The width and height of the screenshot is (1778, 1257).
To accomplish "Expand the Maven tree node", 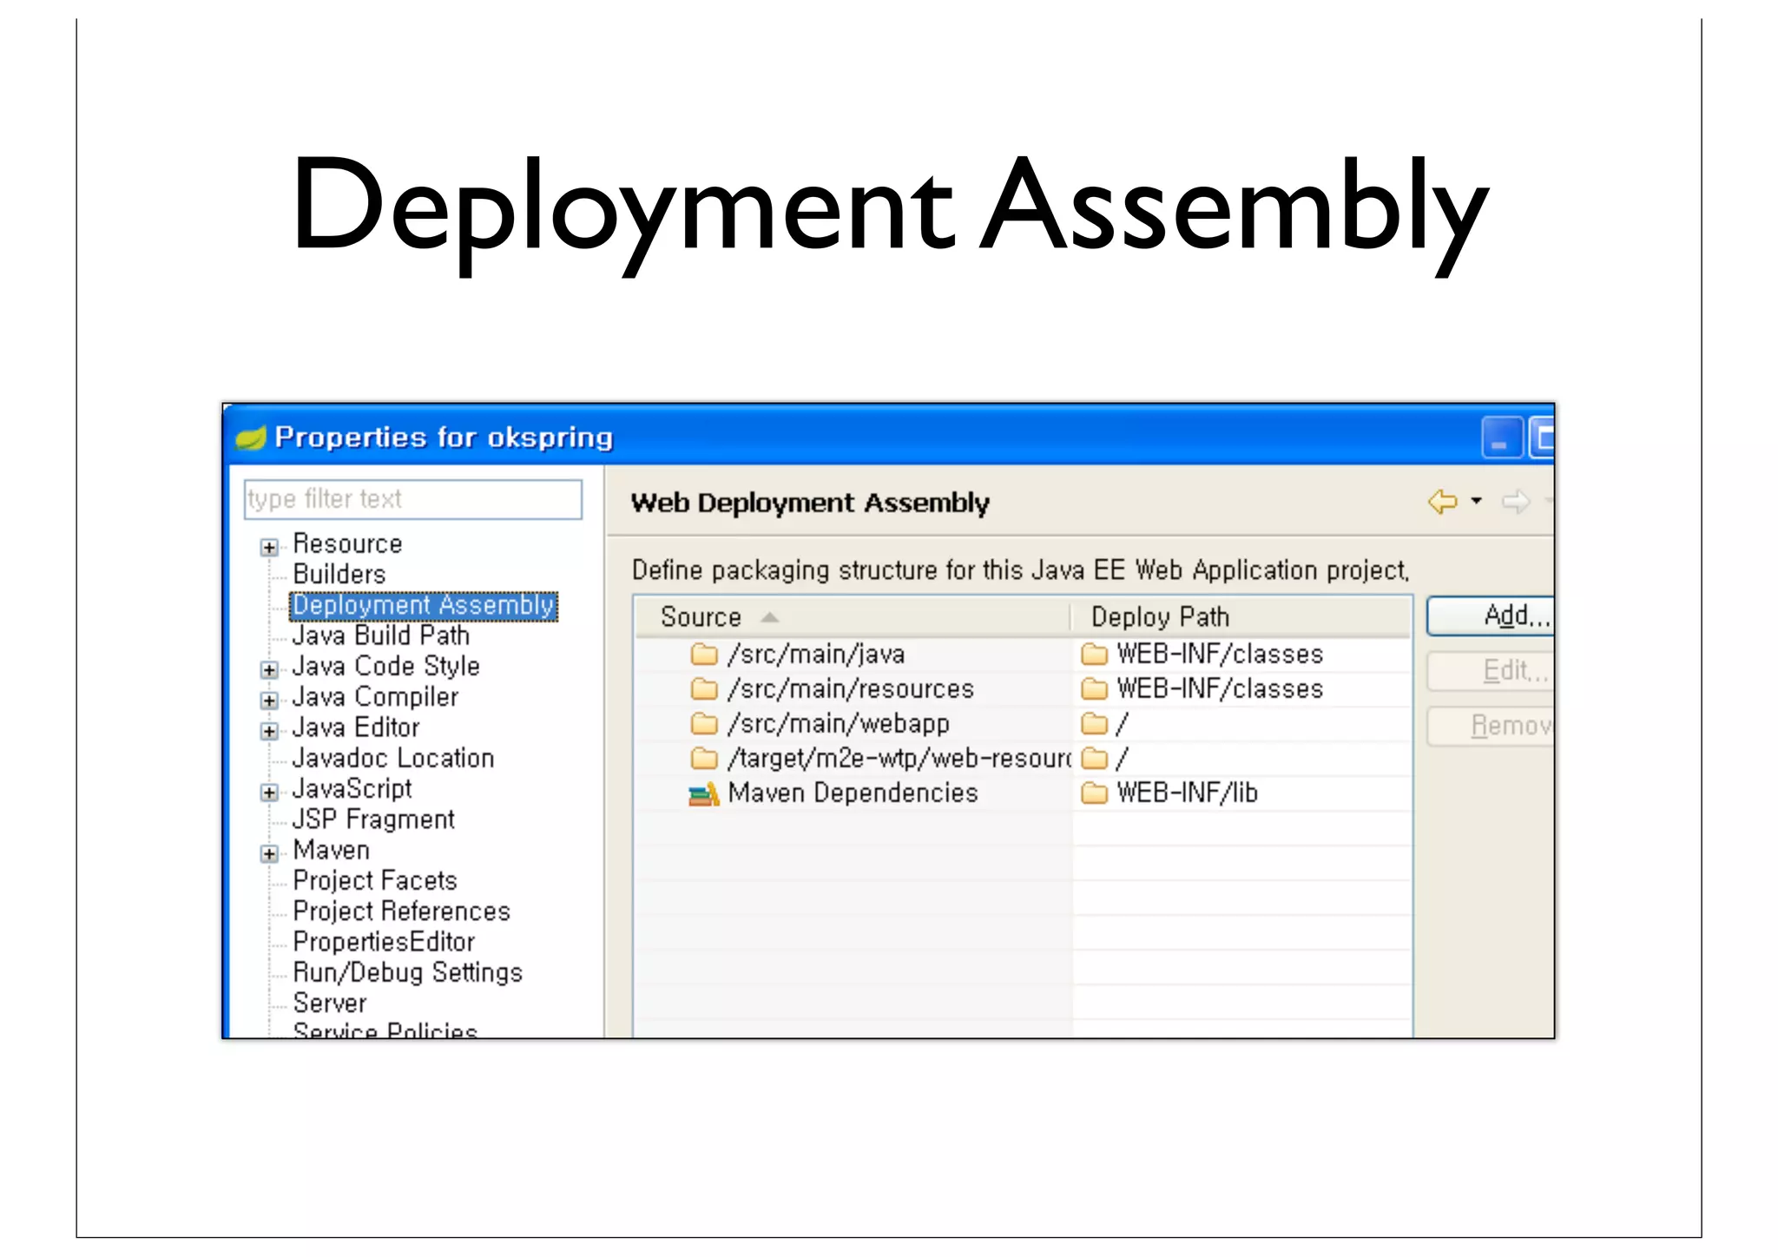I will coord(269,853).
